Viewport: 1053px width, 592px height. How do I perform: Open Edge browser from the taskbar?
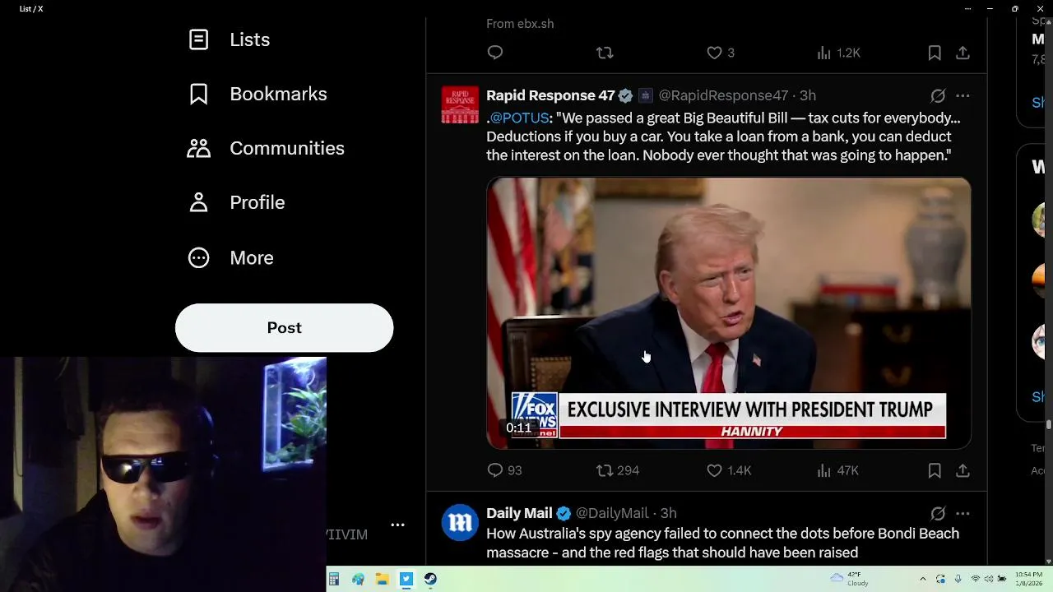pos(358,579)
